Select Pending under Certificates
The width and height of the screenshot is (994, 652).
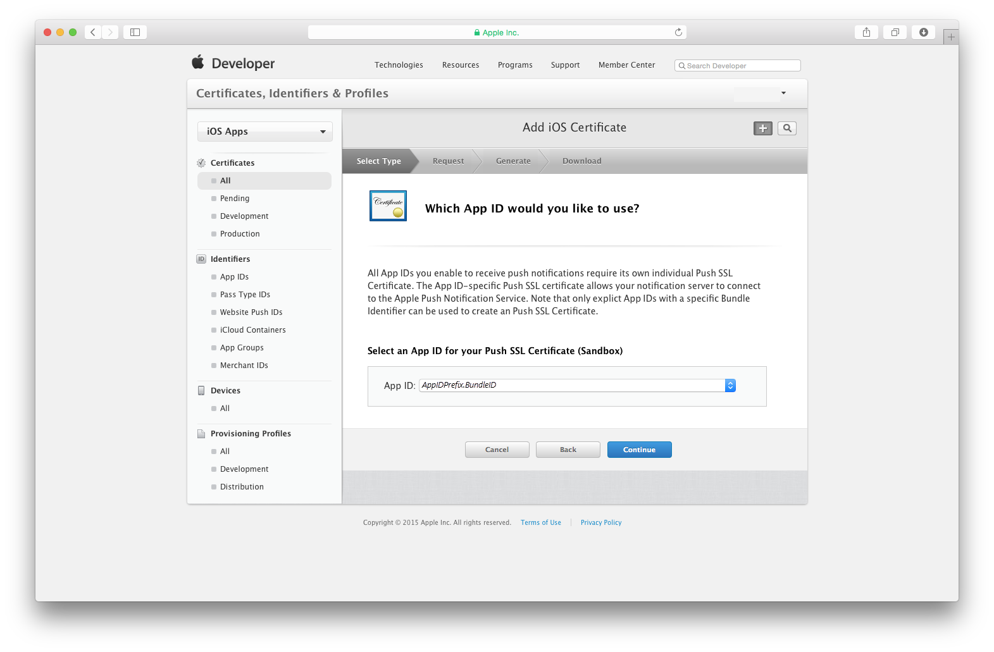(235, 199)
